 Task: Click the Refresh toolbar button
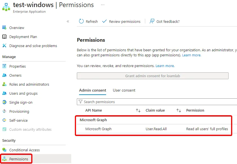(x=88, y=21)
